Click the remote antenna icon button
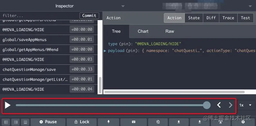Image resolution: width=256 pixels, height=126 pixels. coord(220,122)
